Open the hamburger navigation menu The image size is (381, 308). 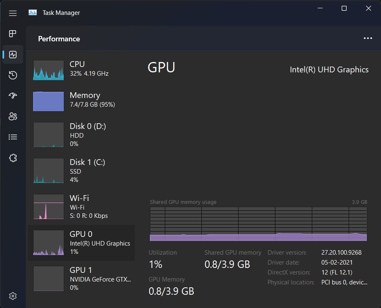[13, 13]
